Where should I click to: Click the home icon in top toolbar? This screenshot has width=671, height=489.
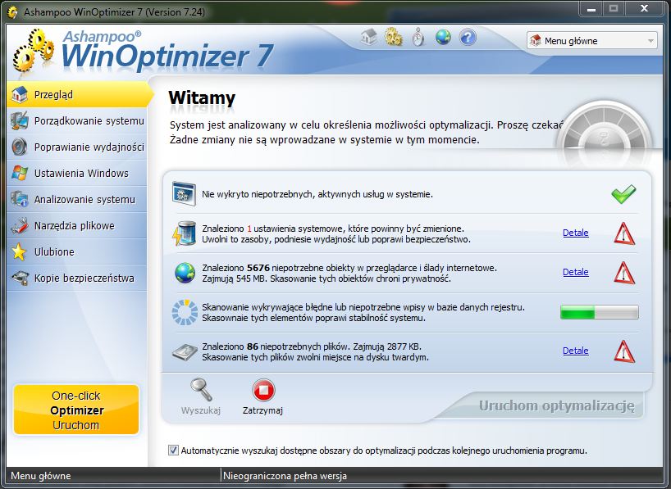point(368,37)
